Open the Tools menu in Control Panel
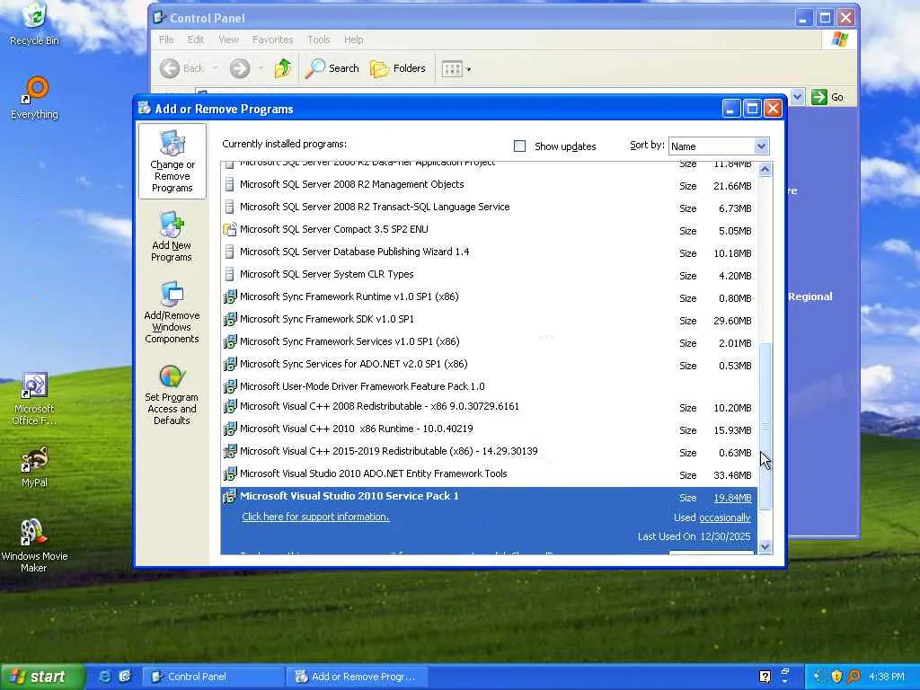This screenshot has width=920, height=690. pos(319,40)
